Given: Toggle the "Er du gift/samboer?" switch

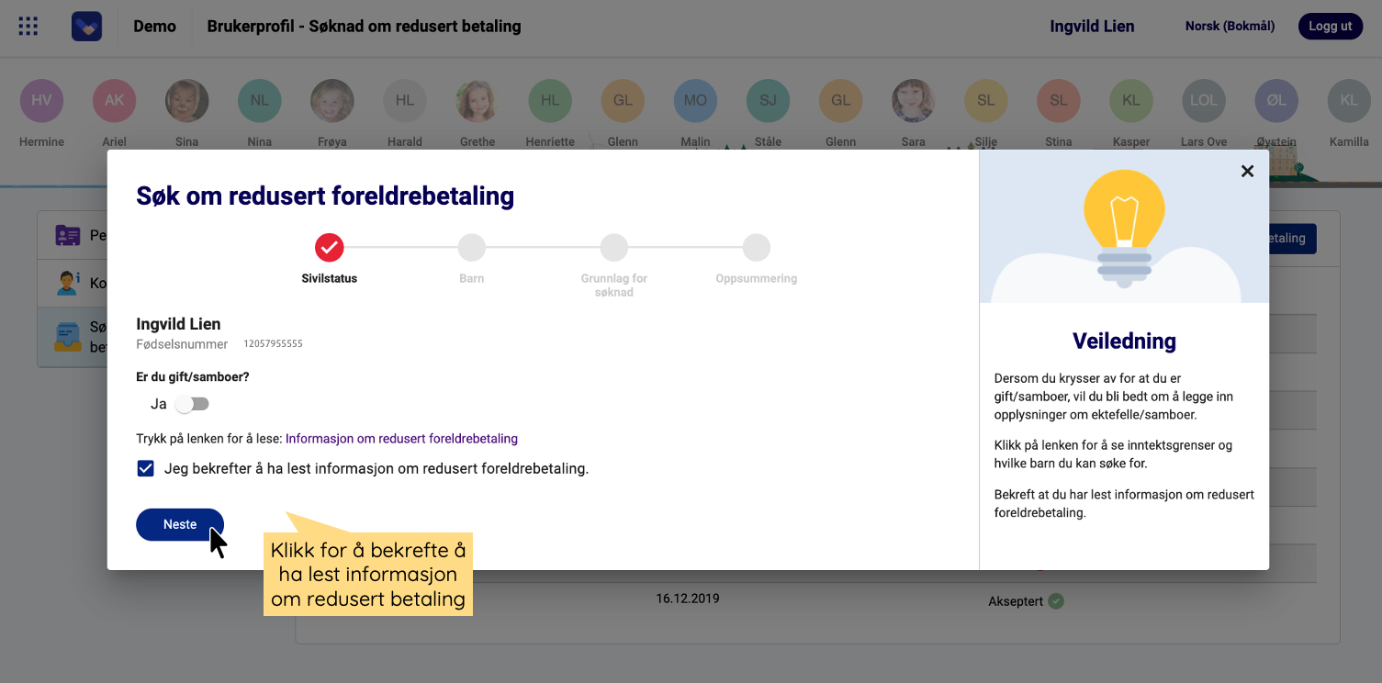Looking at the screenshot, I should [x=191, y=404].
